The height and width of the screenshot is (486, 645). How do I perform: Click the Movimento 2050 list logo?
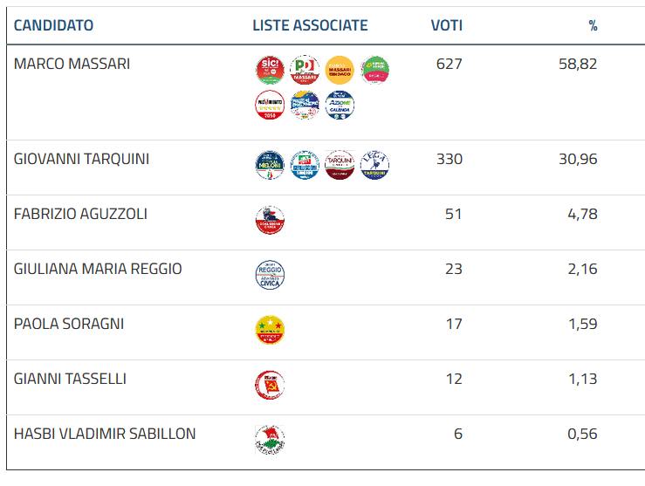[269, 106]
